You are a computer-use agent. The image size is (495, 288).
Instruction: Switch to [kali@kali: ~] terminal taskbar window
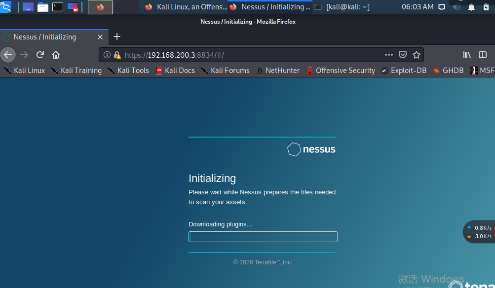343,7
